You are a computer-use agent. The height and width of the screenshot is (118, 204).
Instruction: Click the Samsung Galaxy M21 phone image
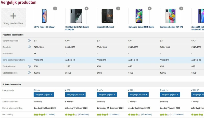click(139, 16)
